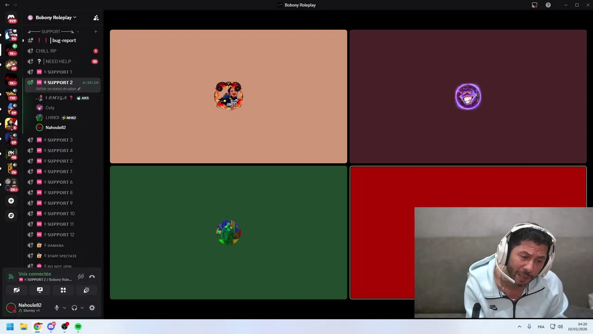This screenshot has height=334, width=593.
Task: Join SUPPORT 9 voice channel
Action: tap(63, 203)
